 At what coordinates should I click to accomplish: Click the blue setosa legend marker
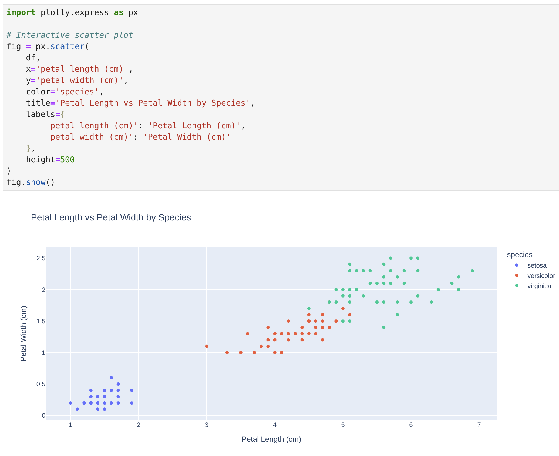pos(517,265)
